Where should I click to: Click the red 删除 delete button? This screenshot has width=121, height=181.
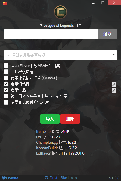(70, 119)
